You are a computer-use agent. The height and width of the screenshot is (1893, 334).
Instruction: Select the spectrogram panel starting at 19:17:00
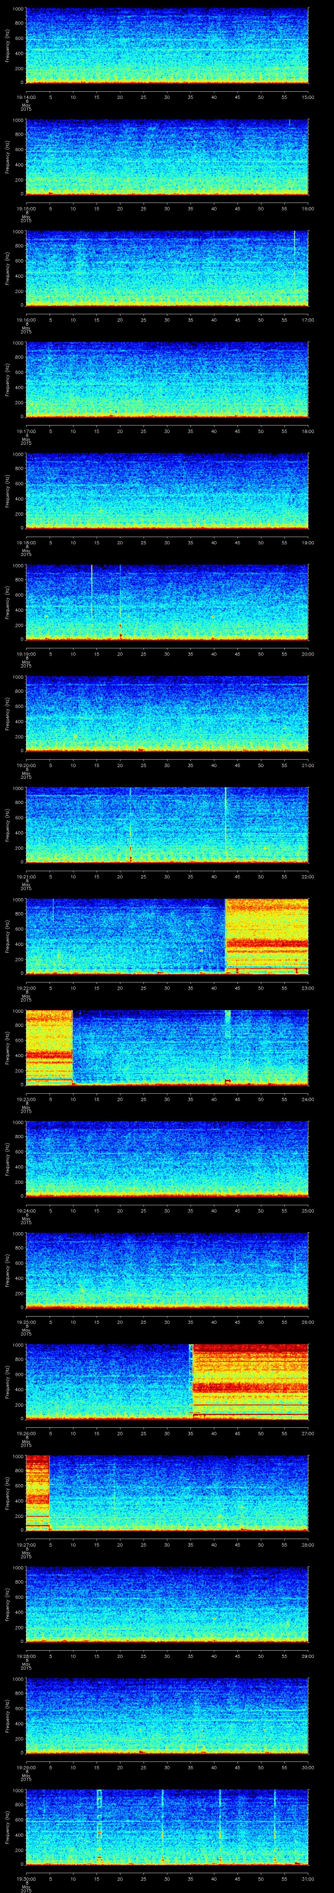(167, 380)
